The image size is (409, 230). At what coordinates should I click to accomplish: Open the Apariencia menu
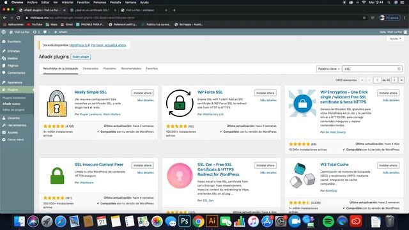click(x=15, y=82)
